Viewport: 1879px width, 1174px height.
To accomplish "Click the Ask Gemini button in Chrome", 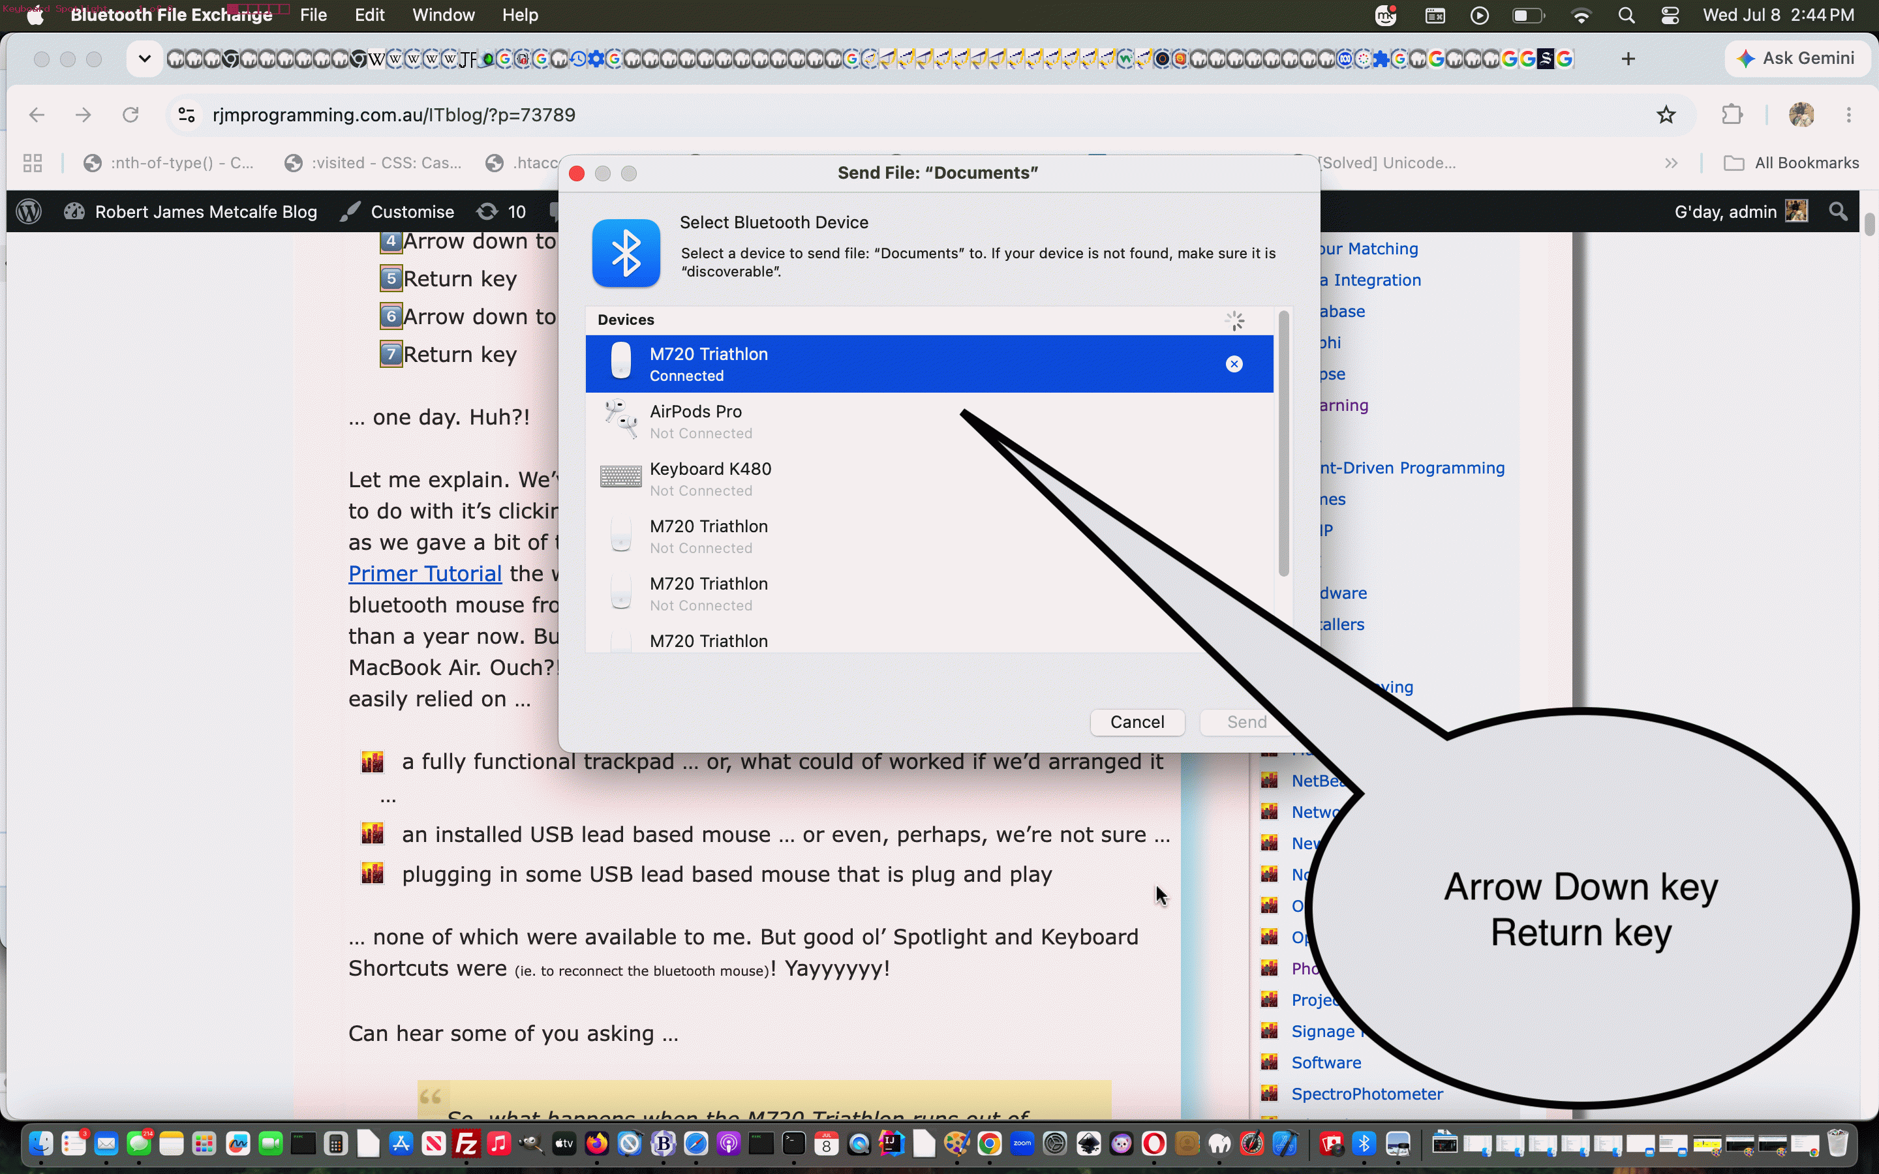I will pyautogui.click(x=1796, y=58).
